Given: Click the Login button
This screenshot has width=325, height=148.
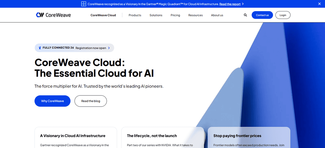Looking at the screenshot, I should (283, 15).
